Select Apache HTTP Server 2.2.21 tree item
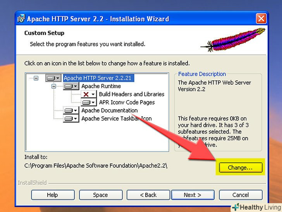Image resolution: width=282 pixels, height=212 pixels. click(x=98, y=78)
